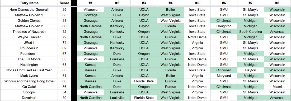Select Not as Confused as Last Year entry
Screen dimensions: 291x101
(x=29, y=70)
